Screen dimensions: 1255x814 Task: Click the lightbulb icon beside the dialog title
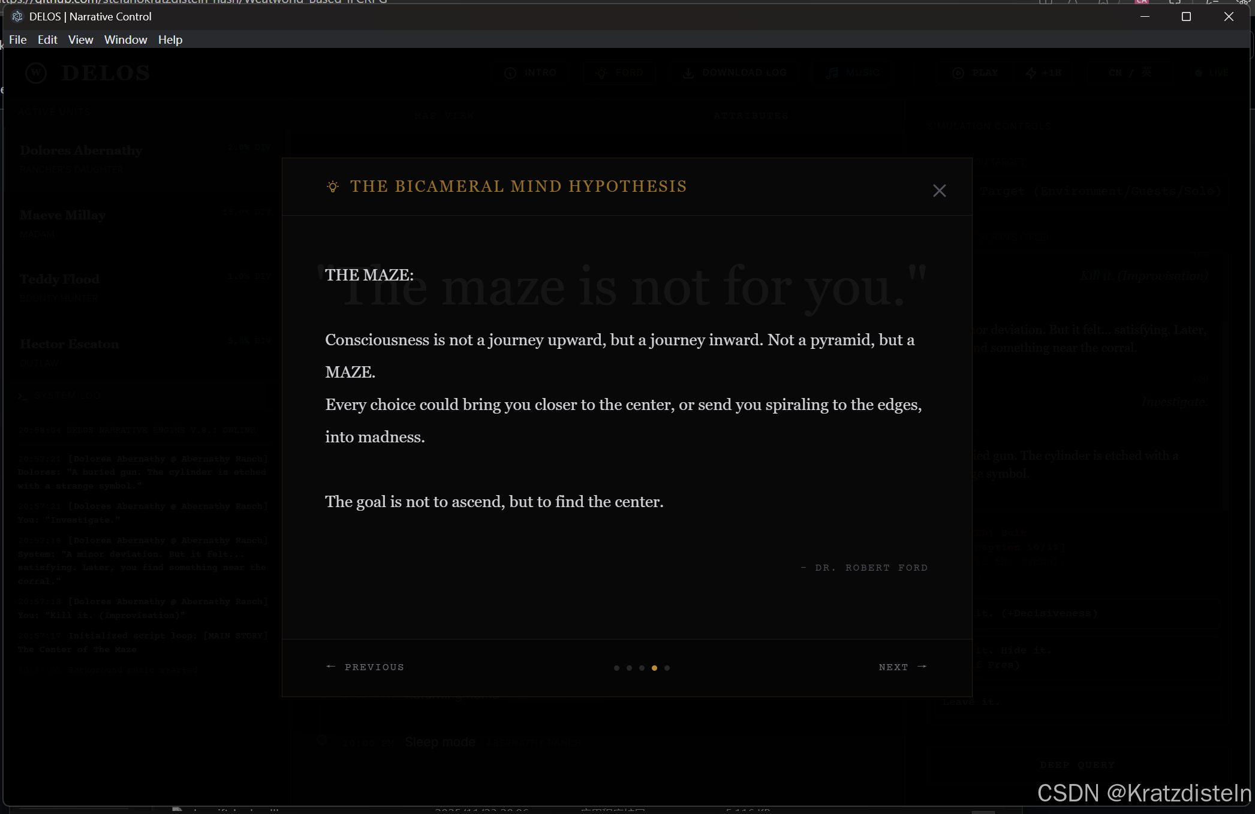[333, 186]
